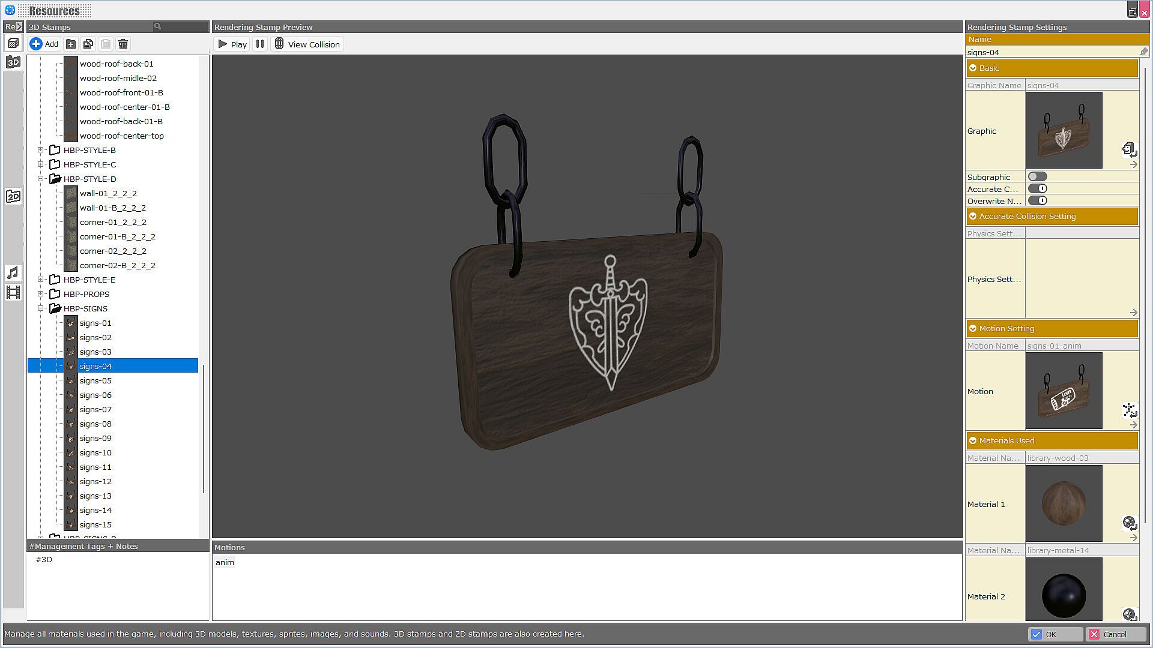Open the movie film strip category
The height and width of the screenshot is (648, 1153).
13,292
